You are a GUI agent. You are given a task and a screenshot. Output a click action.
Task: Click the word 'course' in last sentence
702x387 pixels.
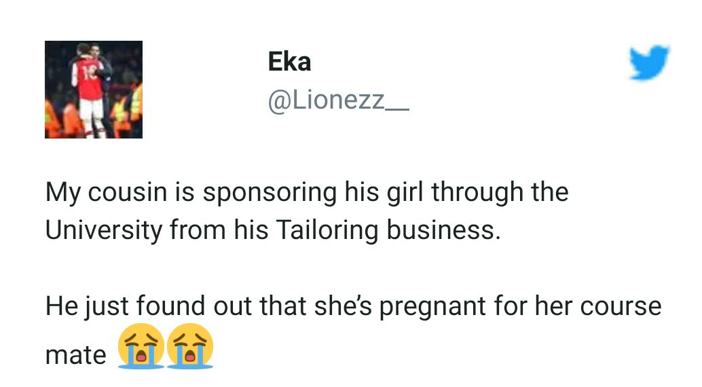point(621,307)
